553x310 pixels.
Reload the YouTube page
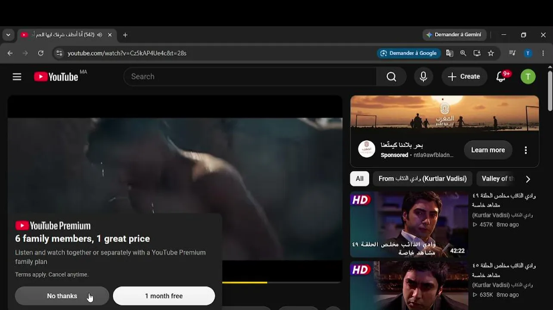tap(40, 53)
